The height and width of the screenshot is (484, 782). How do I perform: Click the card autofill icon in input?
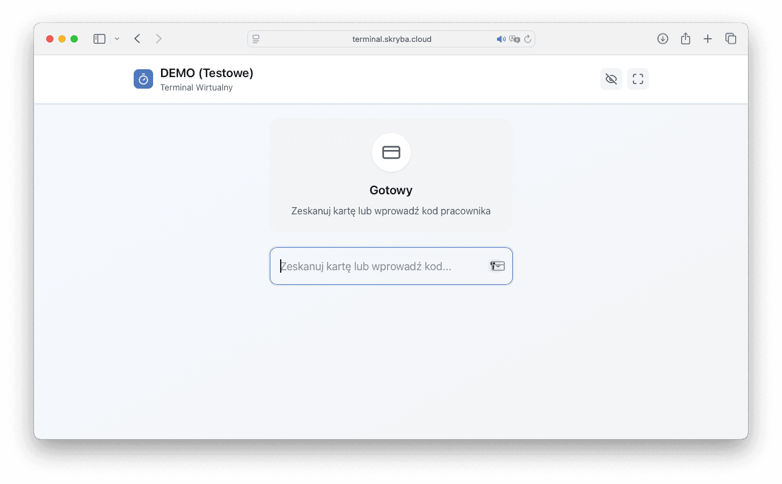point(498,266)
